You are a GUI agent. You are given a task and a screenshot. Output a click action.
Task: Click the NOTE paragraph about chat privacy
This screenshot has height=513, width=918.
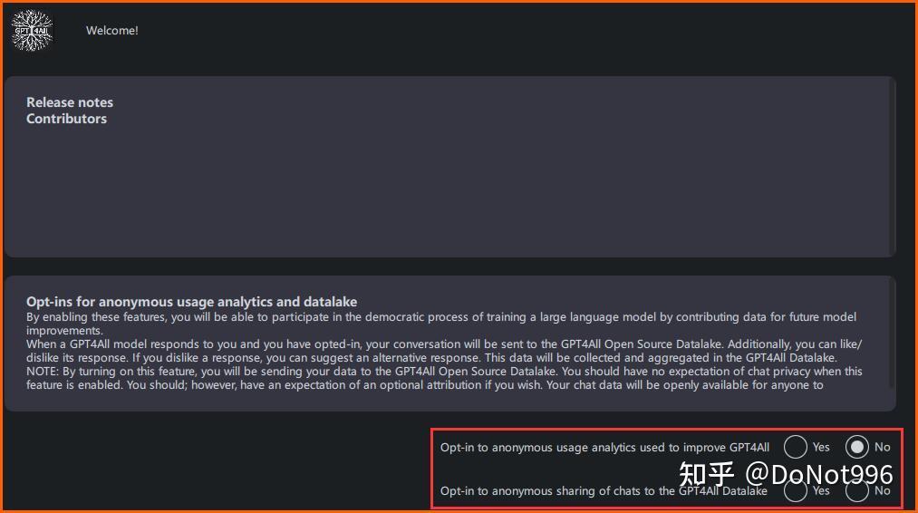coord(444,378)
